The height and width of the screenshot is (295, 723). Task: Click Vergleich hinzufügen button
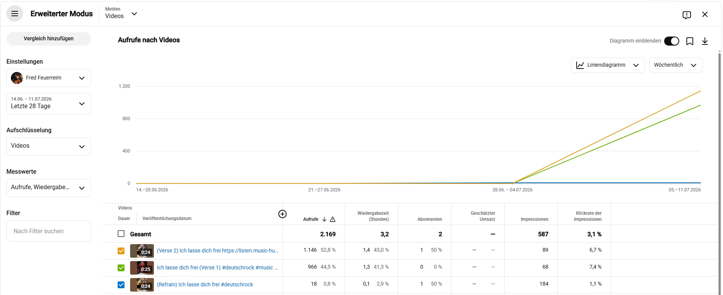pyautogui.click(x=49, y=39)
